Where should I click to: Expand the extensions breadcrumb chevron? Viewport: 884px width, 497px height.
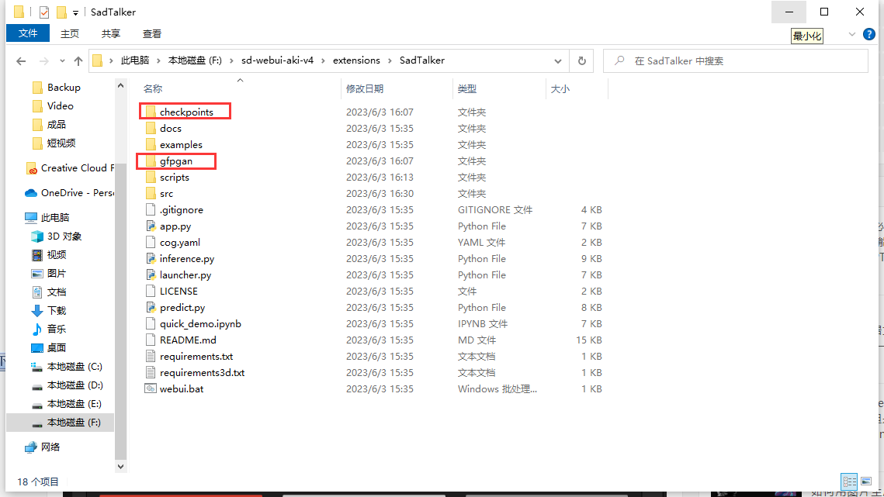pos(389,60)
